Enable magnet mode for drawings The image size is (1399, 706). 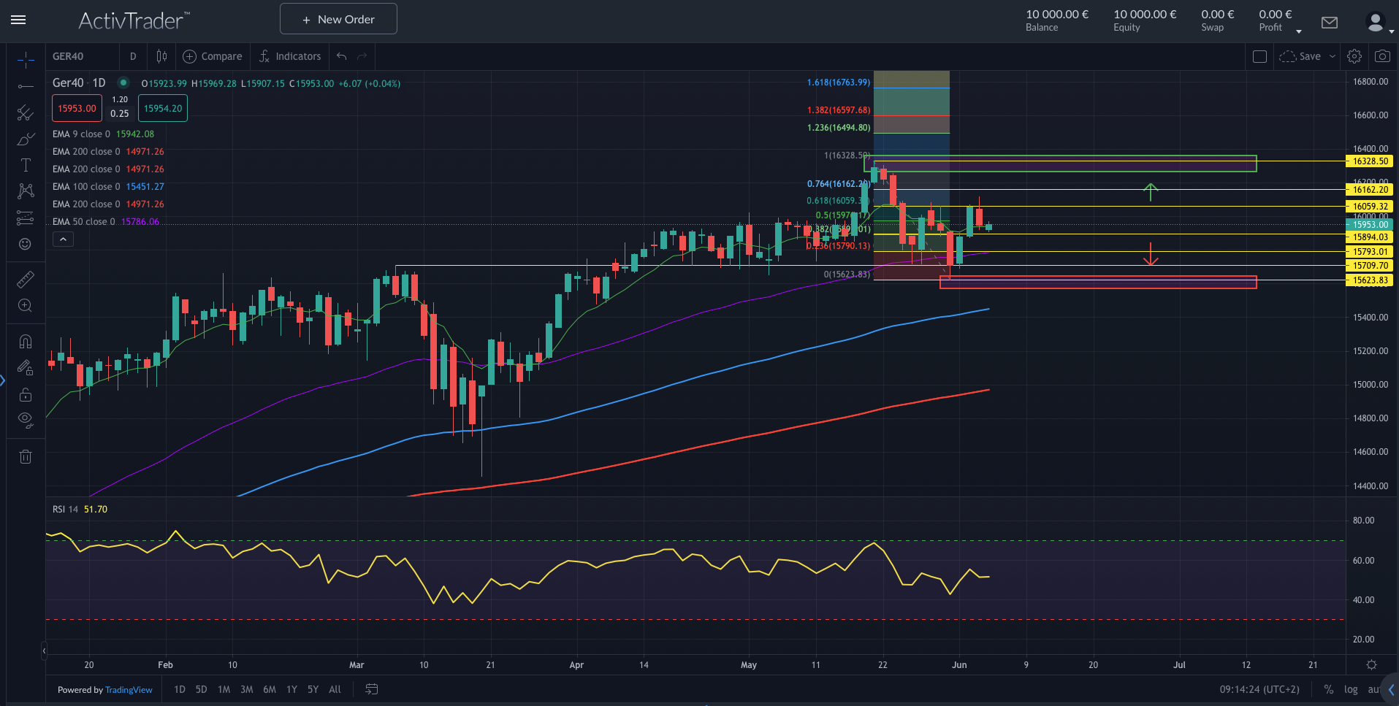click(25, 341)
